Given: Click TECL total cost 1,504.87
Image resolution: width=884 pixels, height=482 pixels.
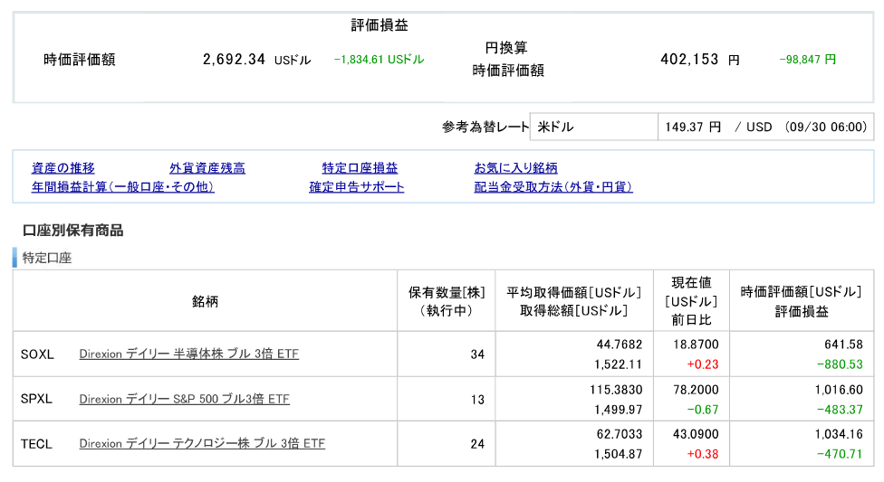Looking at the screenshot, I should pos(618,454).
